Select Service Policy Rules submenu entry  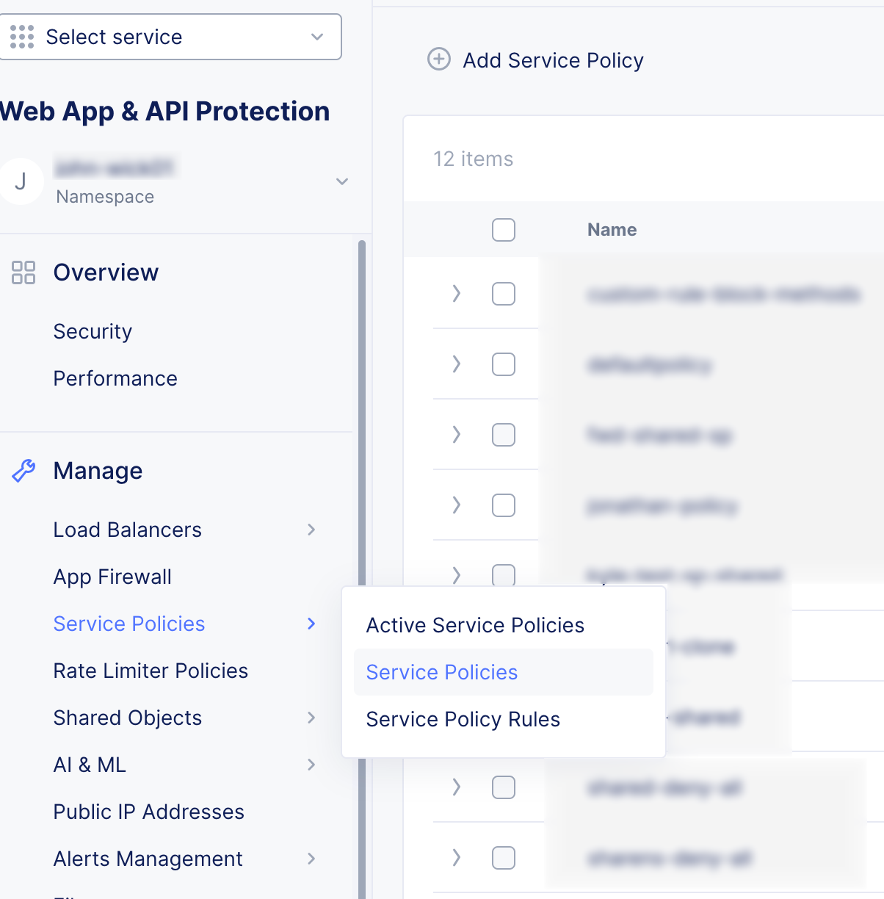[x=463, y=719]
